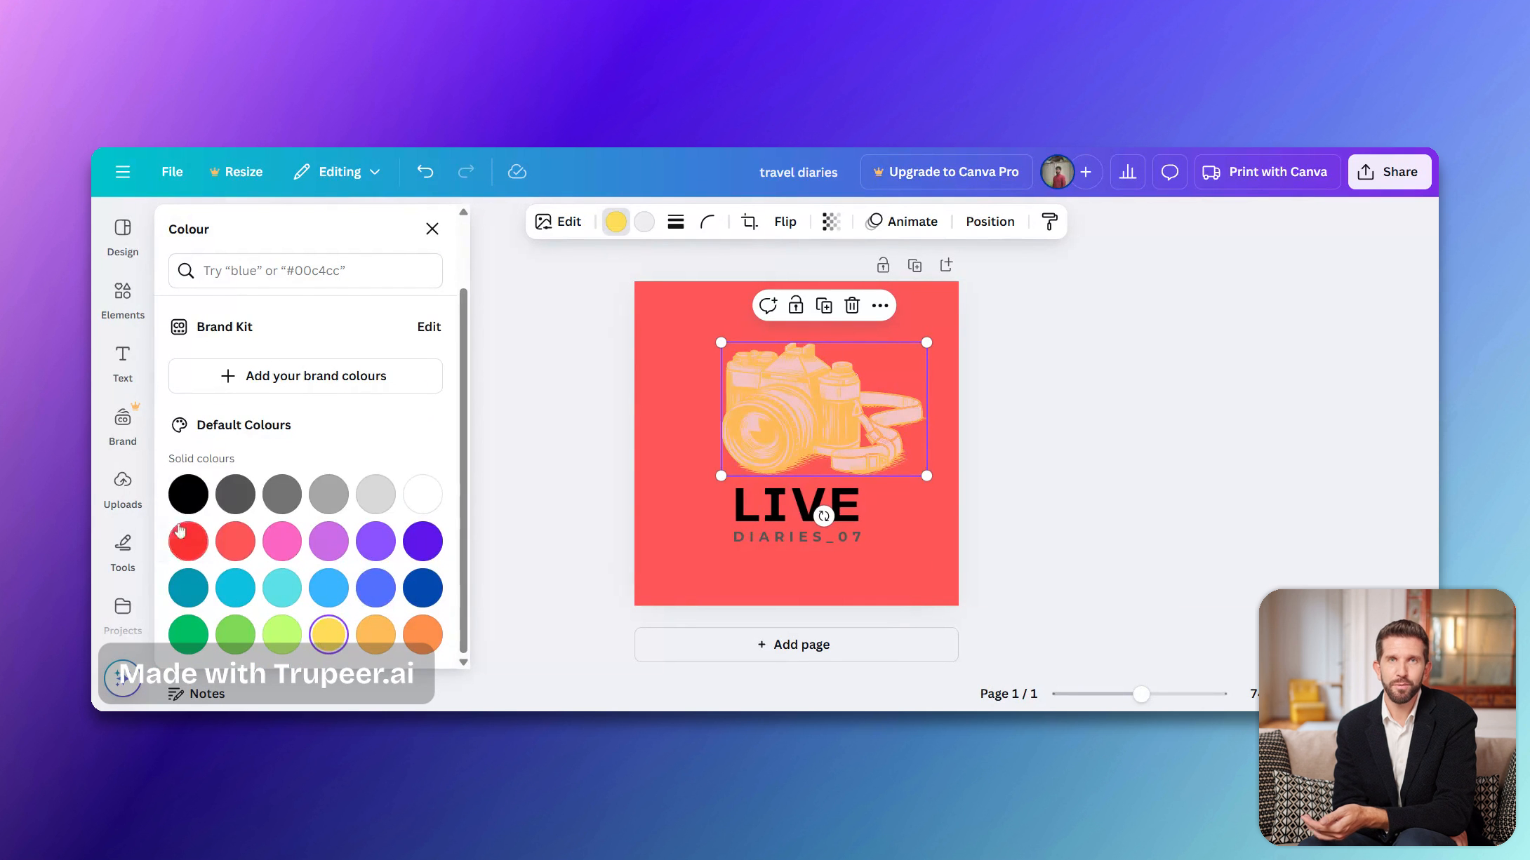The image size is (1530, 860).
Task: Open the Transparency control
Action: (x=831, y=221)
